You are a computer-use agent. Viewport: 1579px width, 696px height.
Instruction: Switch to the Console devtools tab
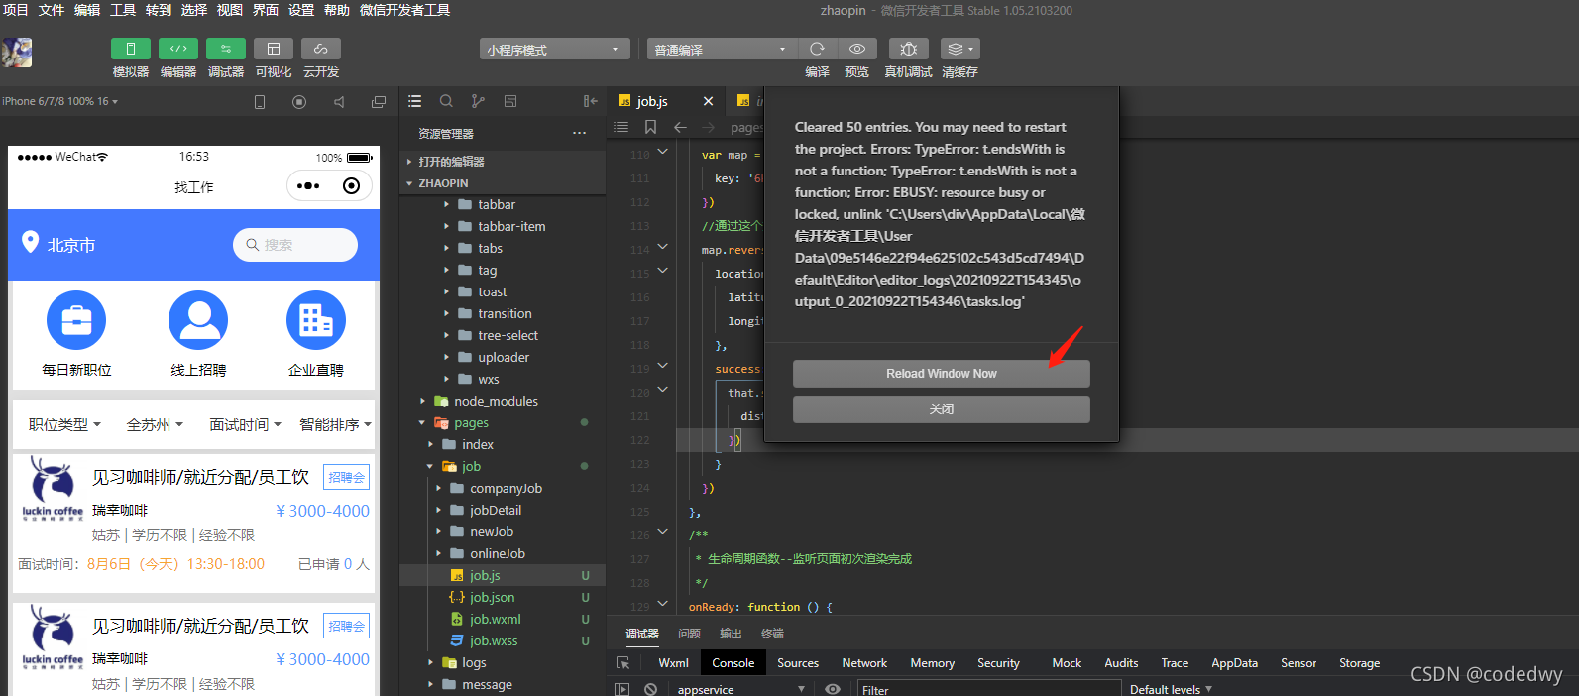coord(733,663)
